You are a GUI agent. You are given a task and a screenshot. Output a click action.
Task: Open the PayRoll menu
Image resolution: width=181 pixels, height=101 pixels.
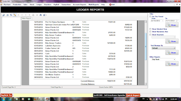(56, 4)
